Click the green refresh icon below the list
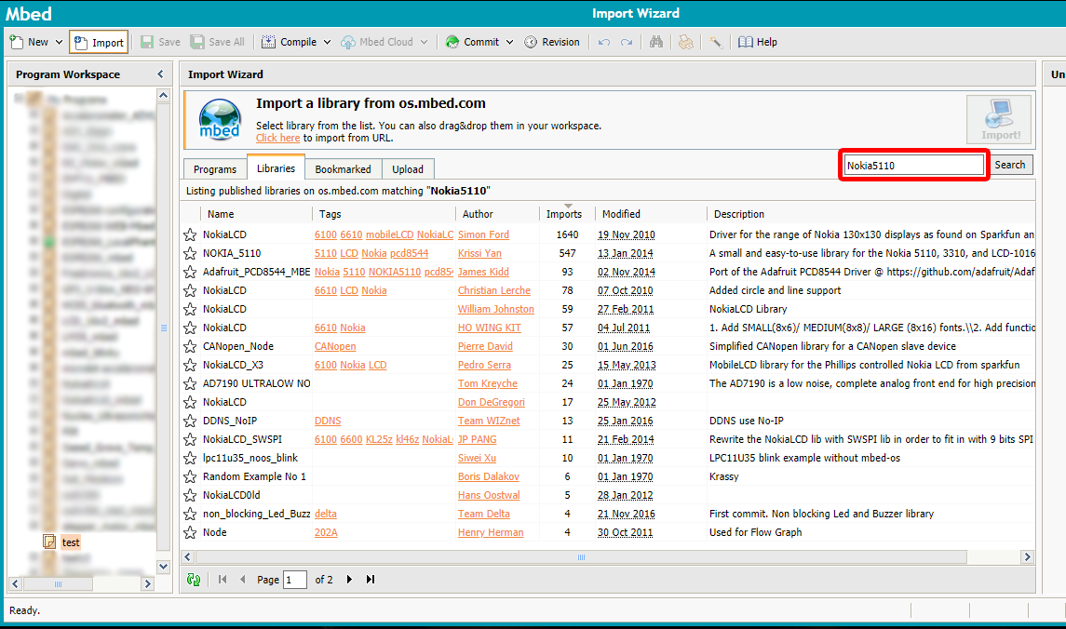Screen dimensions: 1066x629 [x=194, y=580]
